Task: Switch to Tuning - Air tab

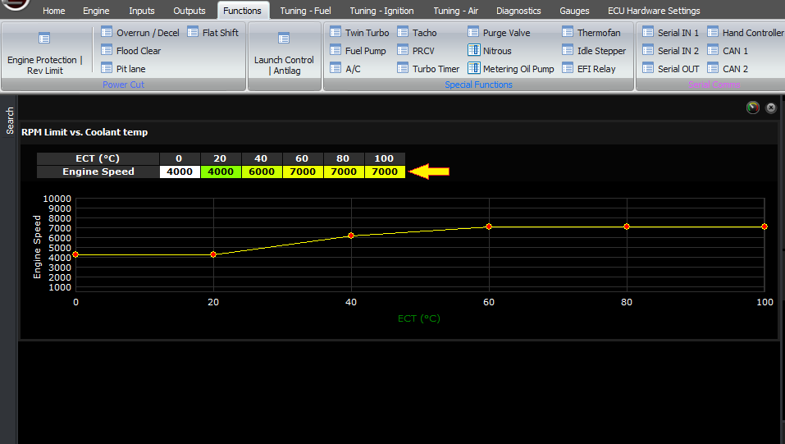Action: click(x=455, y=11)
